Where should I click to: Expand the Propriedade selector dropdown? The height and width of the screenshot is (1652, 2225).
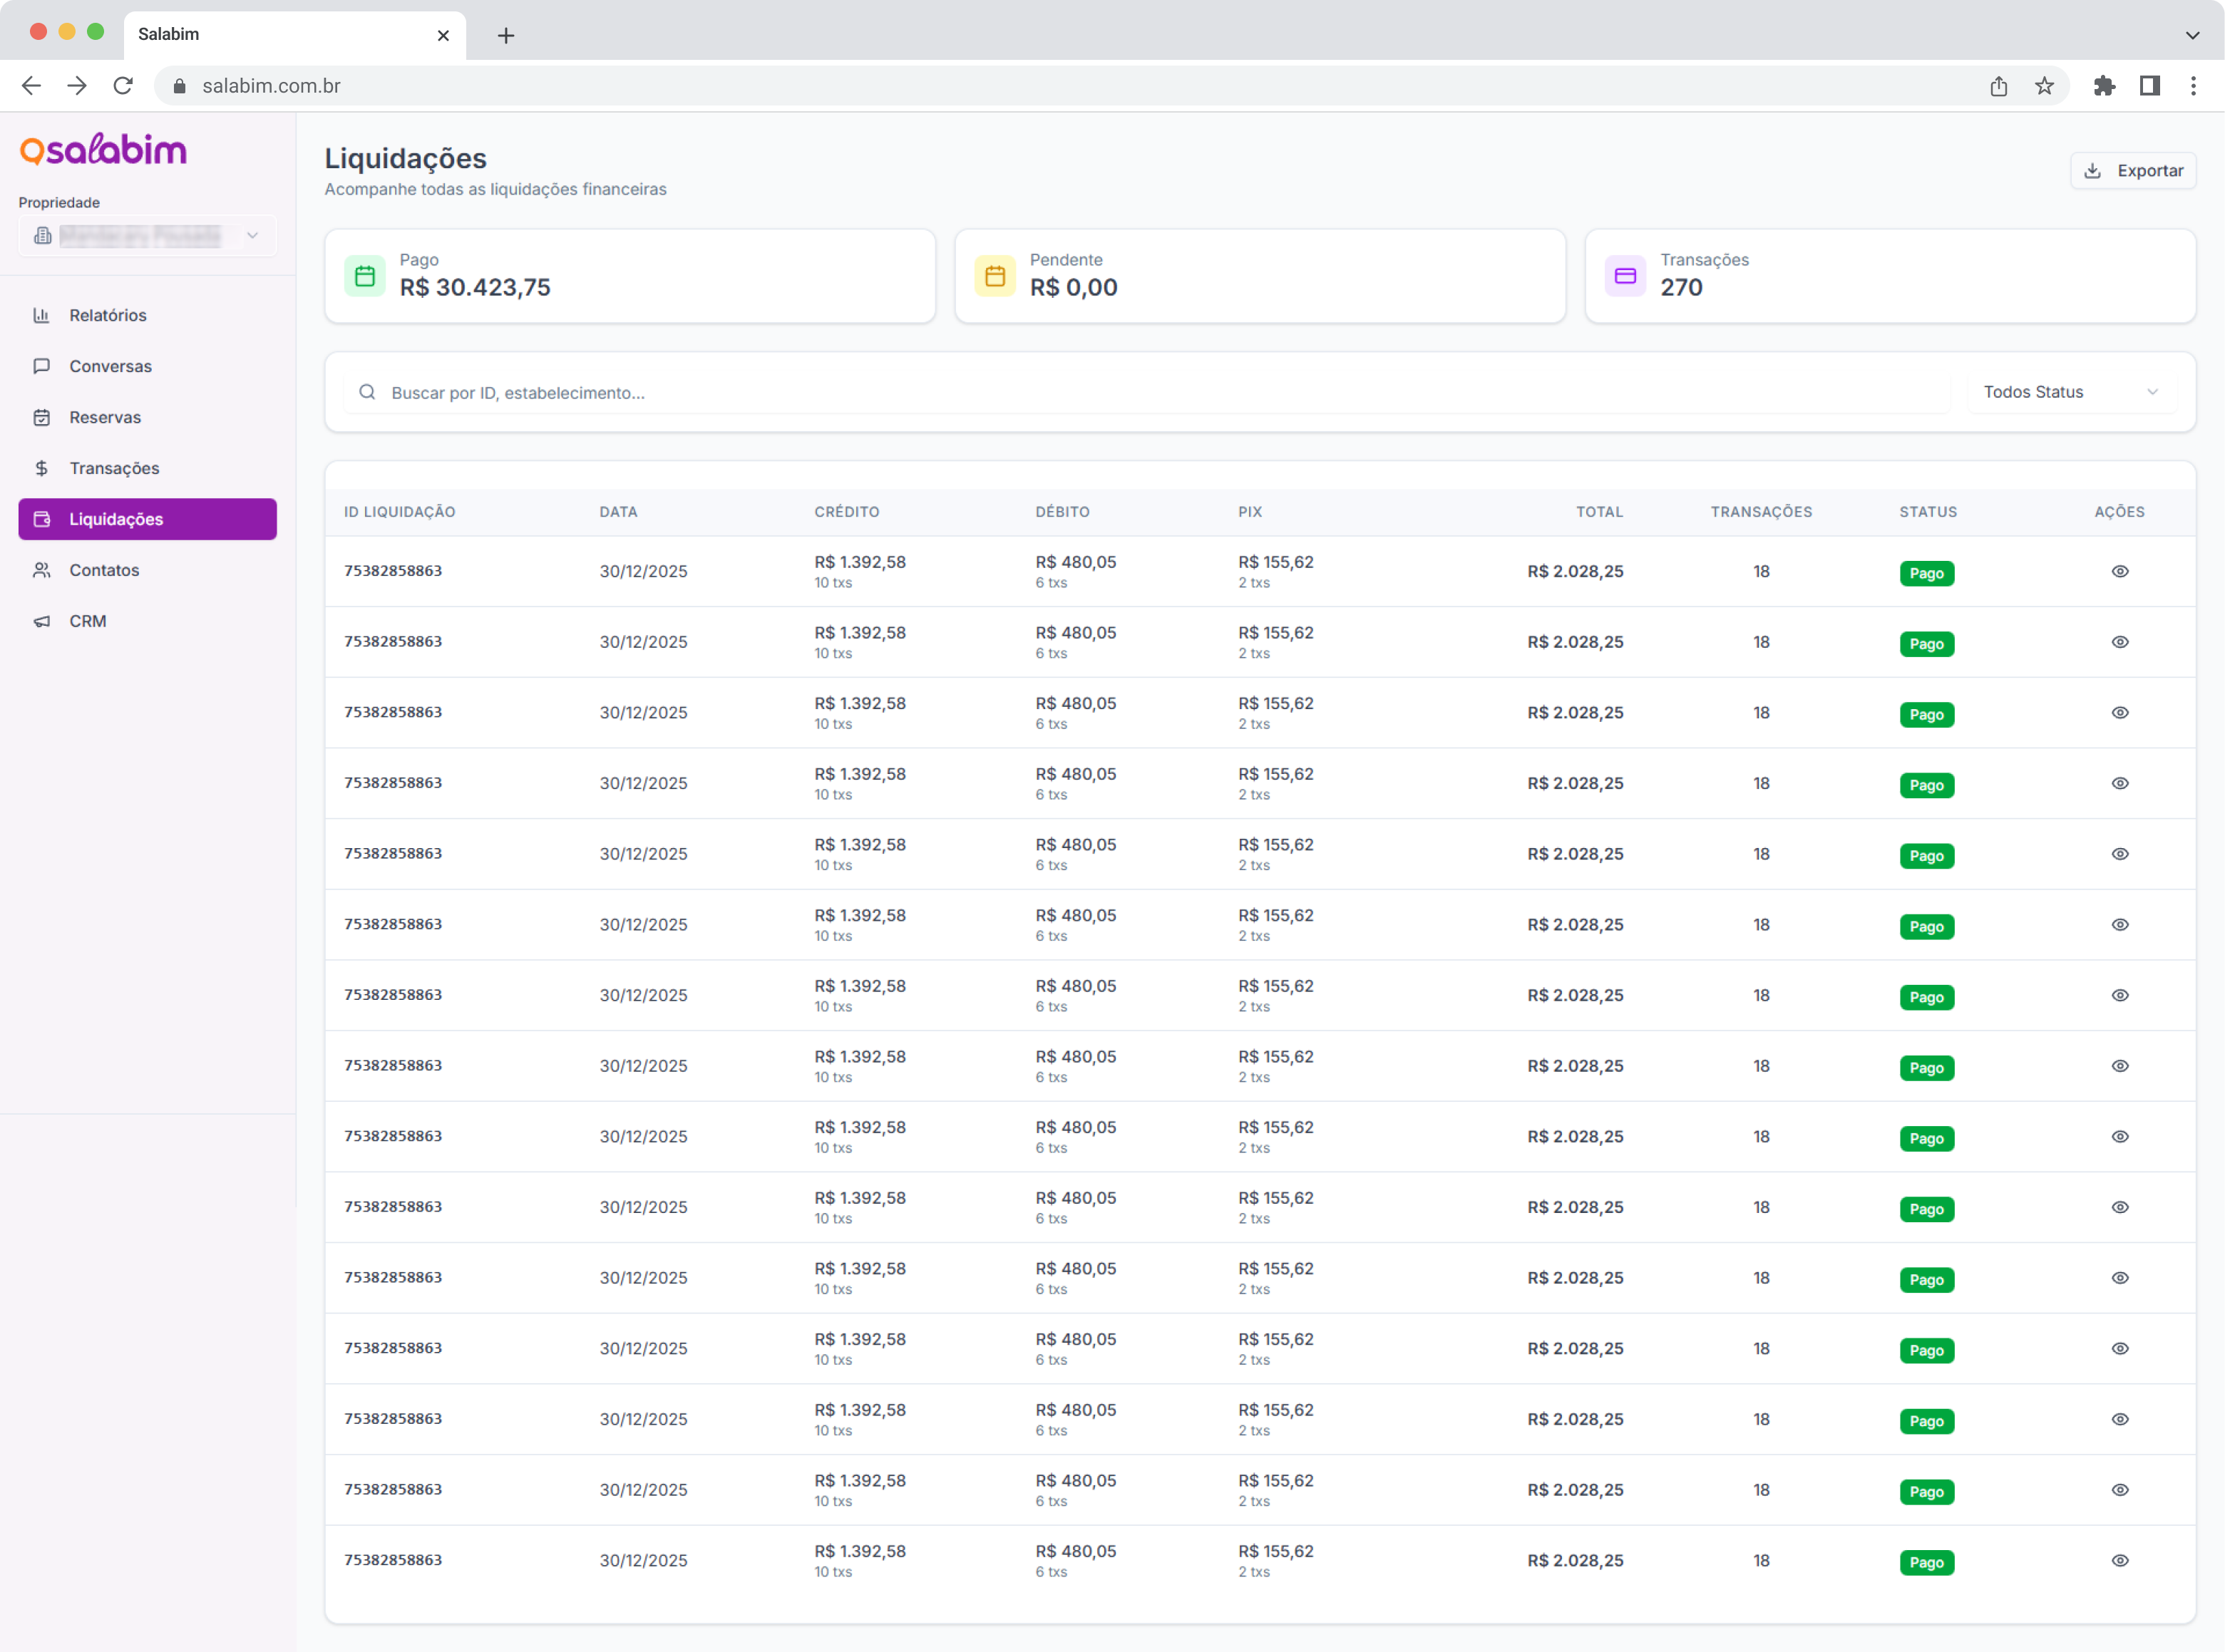click(147, 236)
